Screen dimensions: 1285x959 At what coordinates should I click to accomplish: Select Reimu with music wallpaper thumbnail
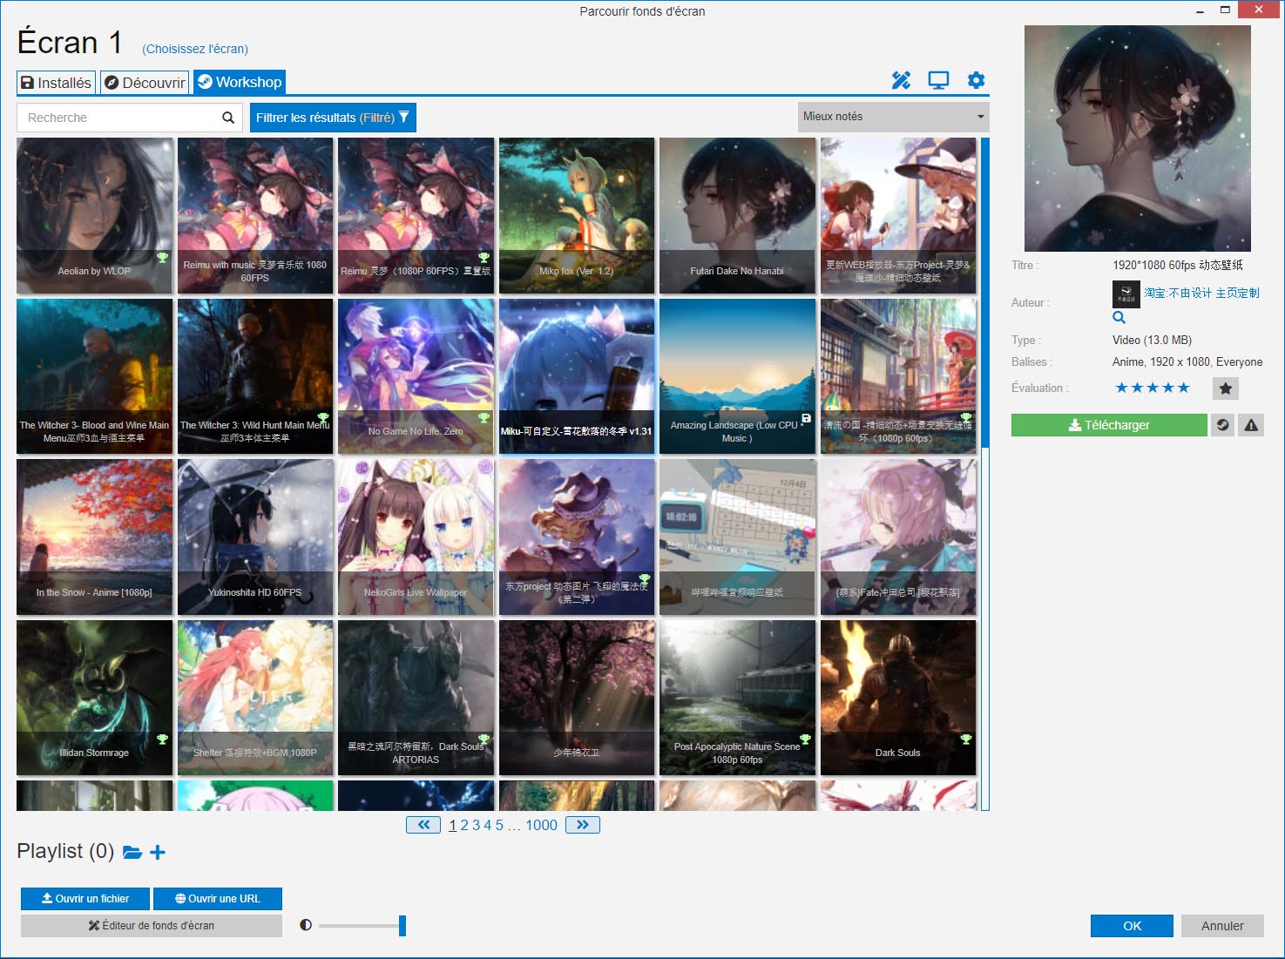(255, 216)
